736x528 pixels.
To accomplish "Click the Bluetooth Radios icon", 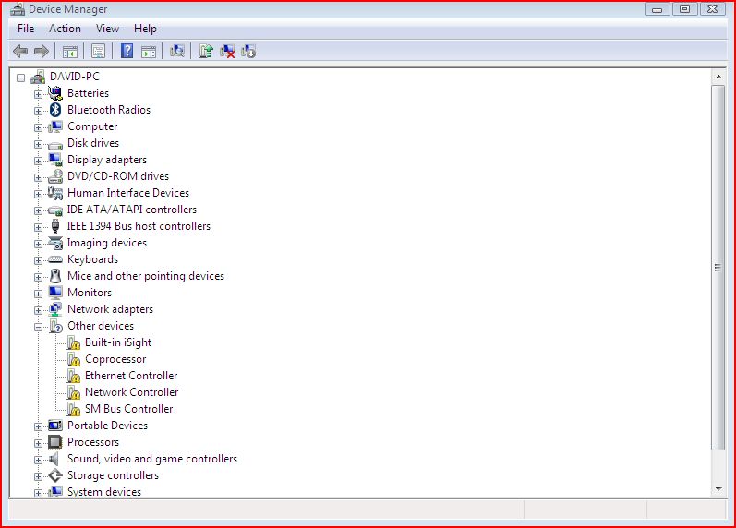I will coord(55,110).
